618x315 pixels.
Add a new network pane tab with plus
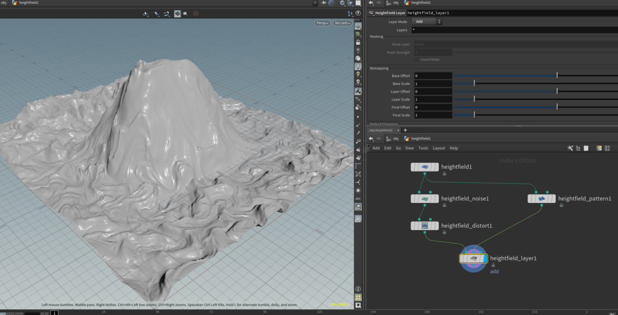click(405, 130)
